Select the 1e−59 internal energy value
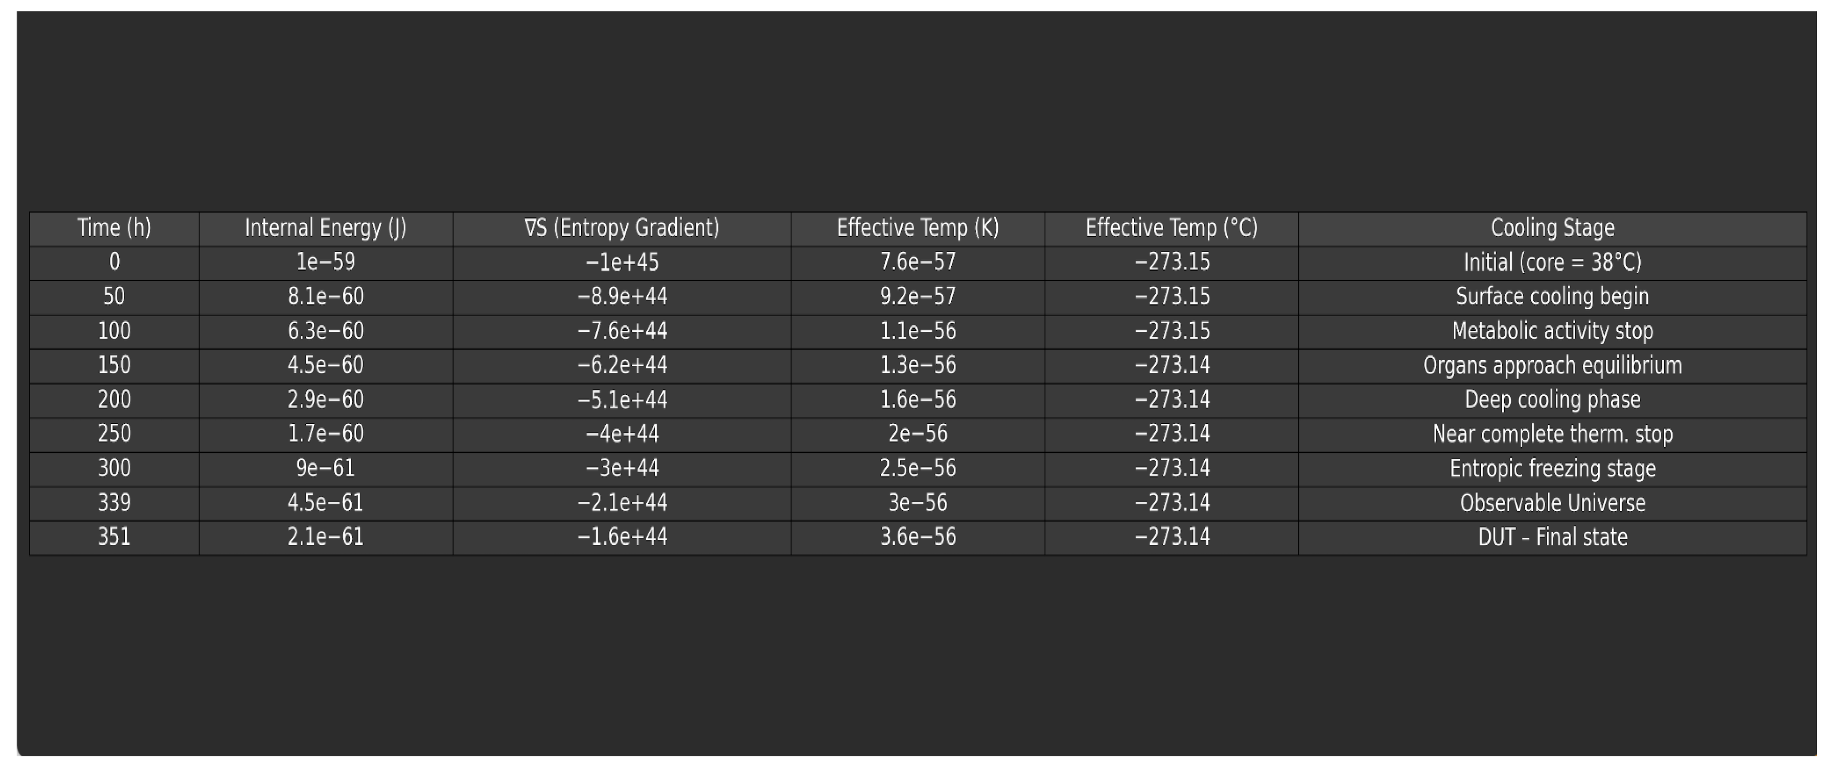 (x=326, y=262)
